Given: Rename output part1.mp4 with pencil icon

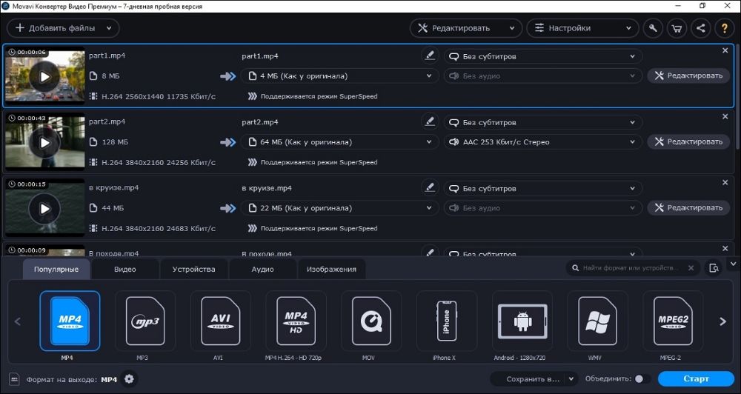Looking at the screenshot, I should click(429, 56).
